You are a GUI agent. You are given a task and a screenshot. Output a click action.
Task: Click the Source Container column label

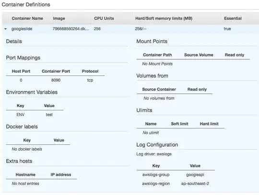point(159,89)
